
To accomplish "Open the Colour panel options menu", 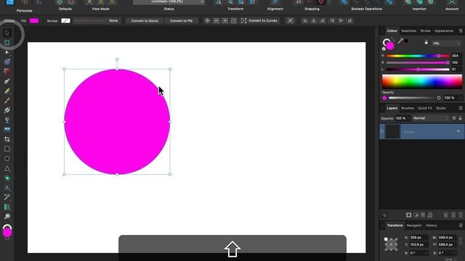I will pyautogui.click(x=461, y=30).
